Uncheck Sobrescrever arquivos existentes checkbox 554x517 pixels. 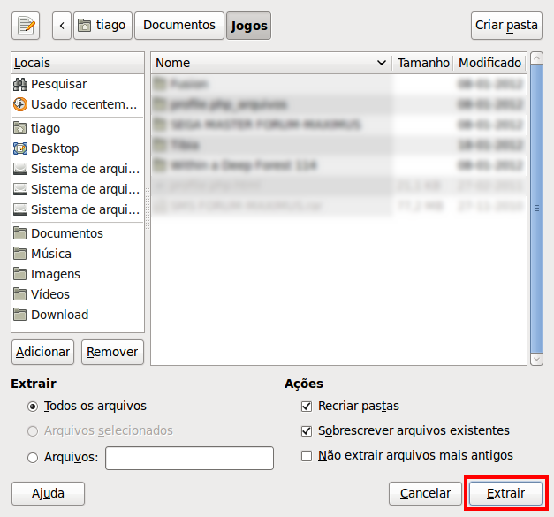(x=307, y=431)
